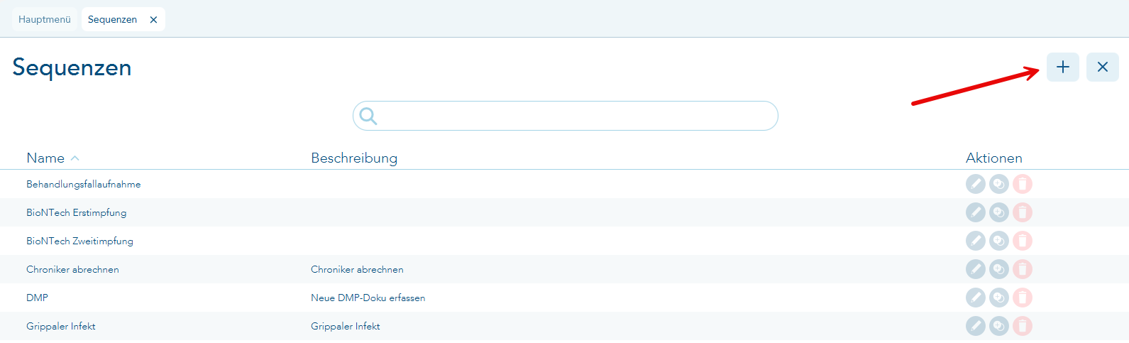
Task: Select Grippaler Infekt name cell
Action: pos(61,326)
